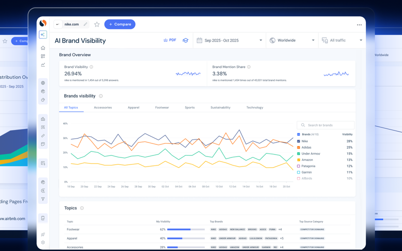402x251 pixels.
Task: Click the Brand Visibility sparkline chart
Action: tap(188, 74)
